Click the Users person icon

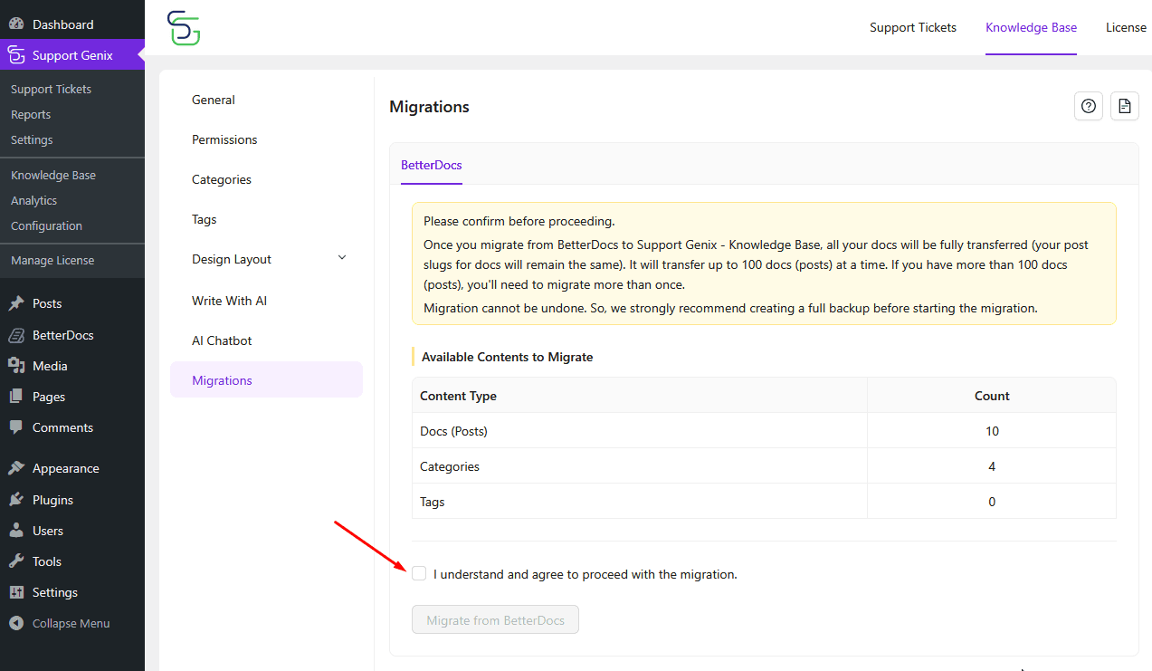[x=16, y=531]
